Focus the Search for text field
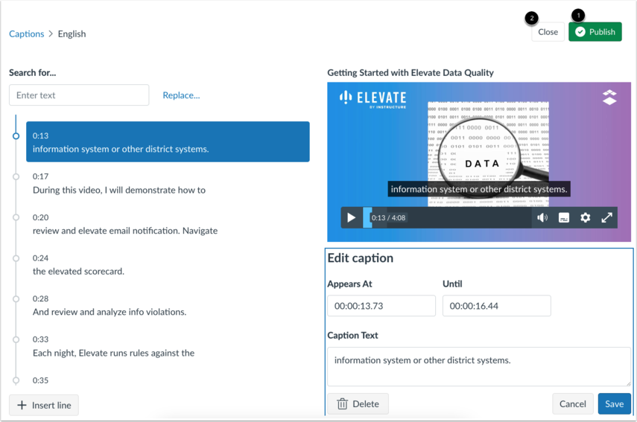This screenshot has width=637, height=422. [79, 95]
